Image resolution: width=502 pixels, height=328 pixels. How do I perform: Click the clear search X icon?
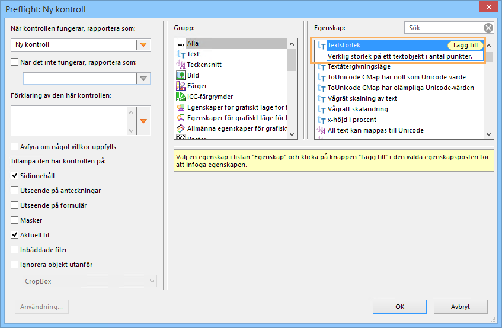[x=488, y=28]
